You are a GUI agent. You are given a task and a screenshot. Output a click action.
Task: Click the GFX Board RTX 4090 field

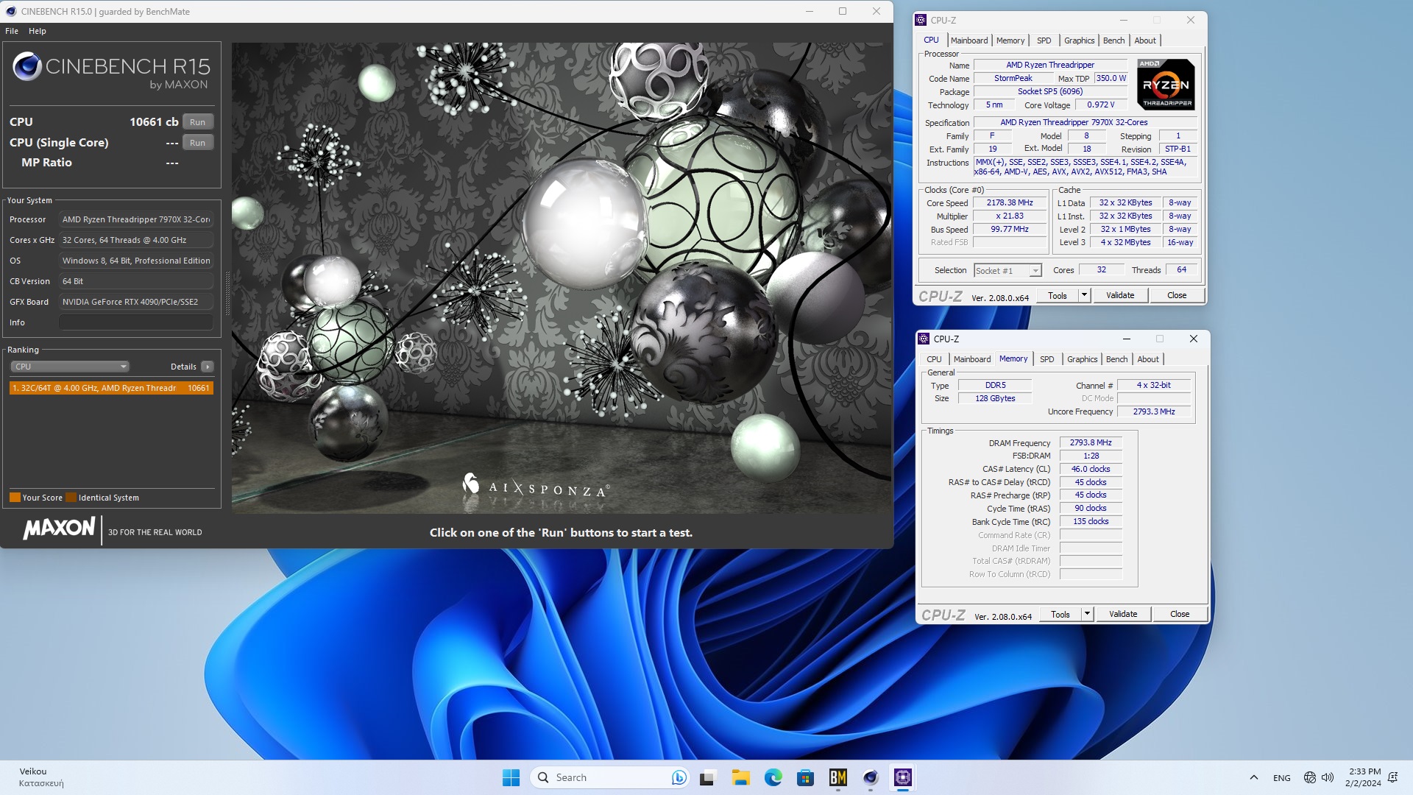136,302
